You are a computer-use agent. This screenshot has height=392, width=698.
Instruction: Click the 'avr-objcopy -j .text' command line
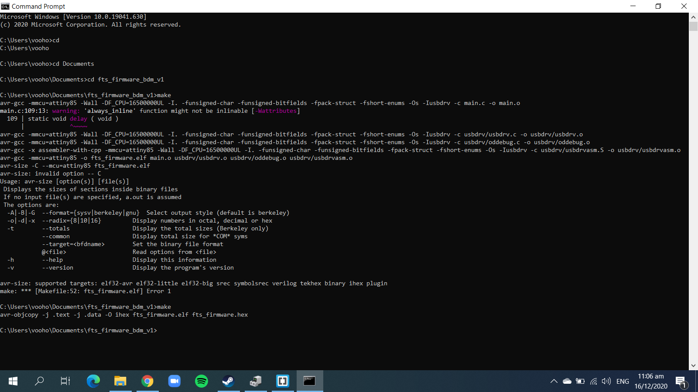click(124, 314)
